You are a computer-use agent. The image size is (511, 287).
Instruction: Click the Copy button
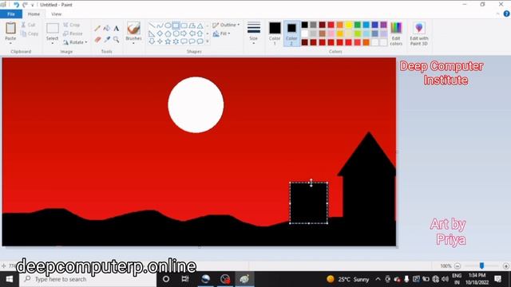(30, 33)
